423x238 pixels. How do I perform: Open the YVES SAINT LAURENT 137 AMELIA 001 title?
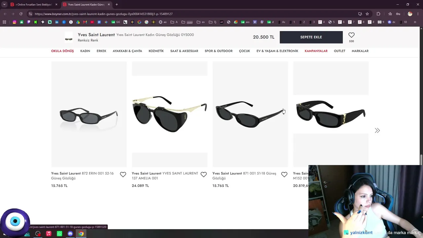coord(165,176)
